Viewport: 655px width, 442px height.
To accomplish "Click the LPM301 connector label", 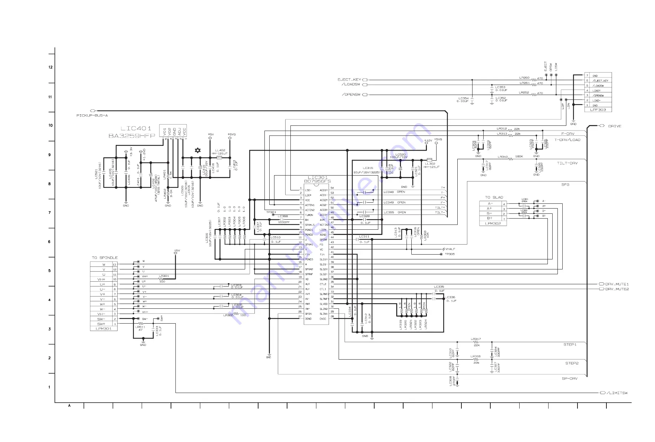I will pos(103,329).
